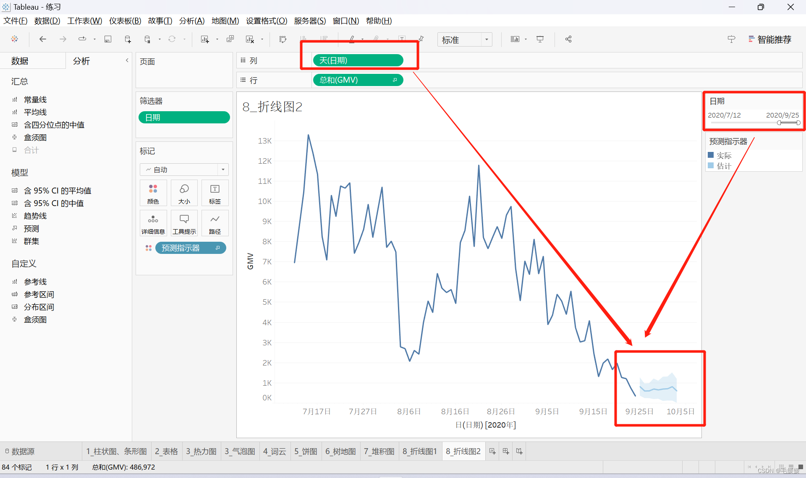Screen dimensions: 806x478
Task: Open the Label mark card
Action: pos(215,193)
